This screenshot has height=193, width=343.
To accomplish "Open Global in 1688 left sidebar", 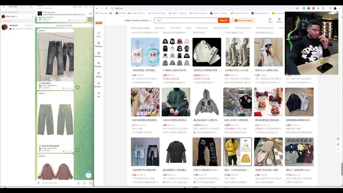I will coord(99,75).
